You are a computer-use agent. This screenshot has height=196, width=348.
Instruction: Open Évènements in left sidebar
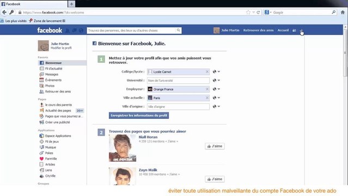coord(53,80)
